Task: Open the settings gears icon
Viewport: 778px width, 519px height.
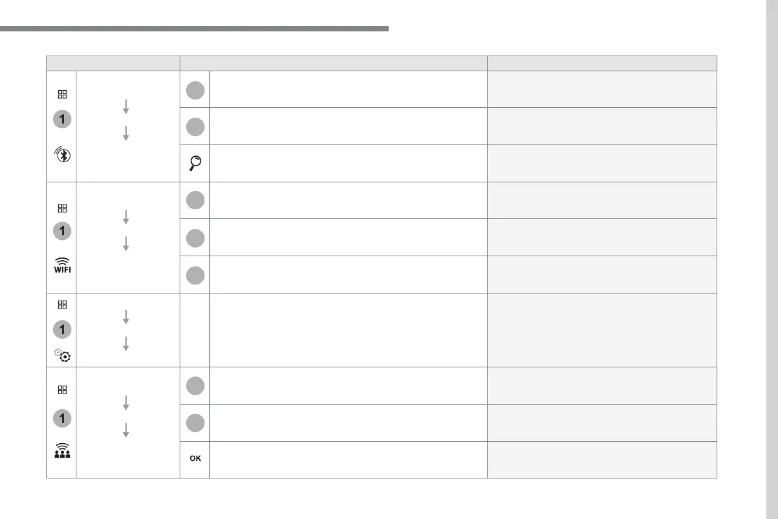Action: (x=62, y=355)
